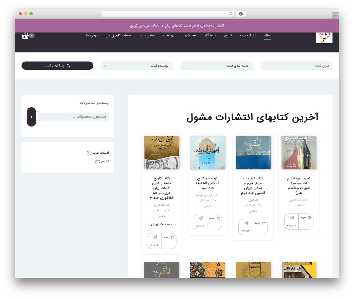Open فرمالیسم book cover thumbnail
This screenshot has height=299, width=354.
coord(299,153)
